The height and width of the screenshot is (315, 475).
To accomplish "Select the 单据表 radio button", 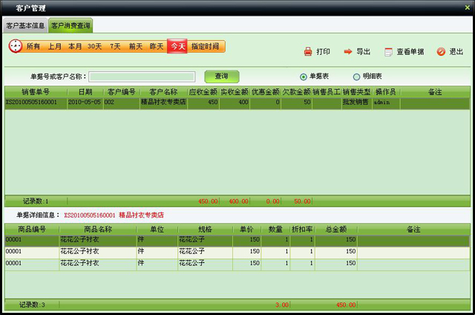I will pos(304,77).
